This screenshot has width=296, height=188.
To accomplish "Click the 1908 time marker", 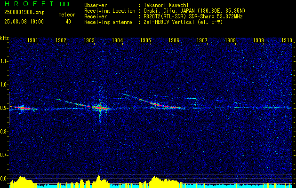I will [x=230, y=40].
